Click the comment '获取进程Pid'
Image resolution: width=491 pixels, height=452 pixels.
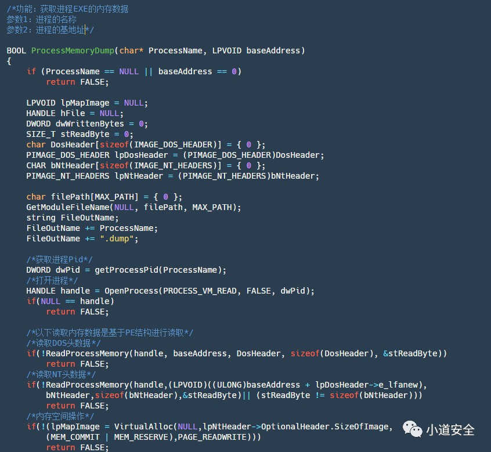tap(60, 259)
